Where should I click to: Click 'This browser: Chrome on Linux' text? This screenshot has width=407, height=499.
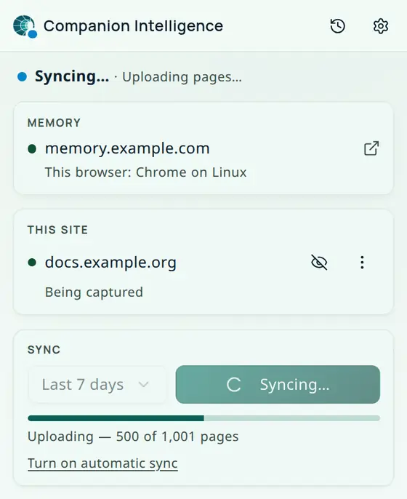145,172
